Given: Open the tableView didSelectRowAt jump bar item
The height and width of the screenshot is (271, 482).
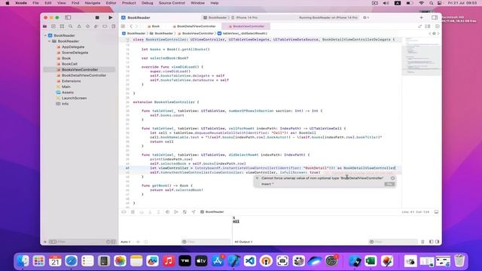Looking at the screenshot, I should click(243, 33).
